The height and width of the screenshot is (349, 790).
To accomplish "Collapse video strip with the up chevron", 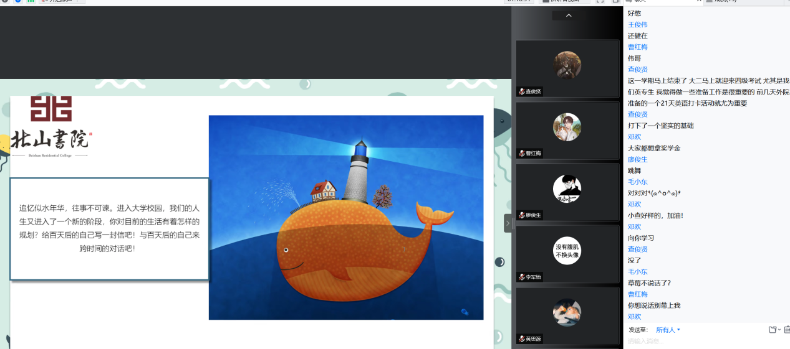I will (568, 16).
